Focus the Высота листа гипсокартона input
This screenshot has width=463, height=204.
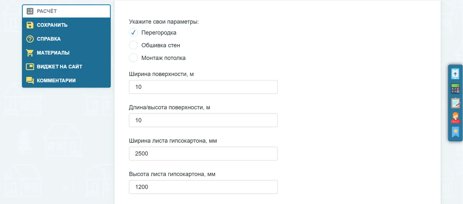pos(203,187)
